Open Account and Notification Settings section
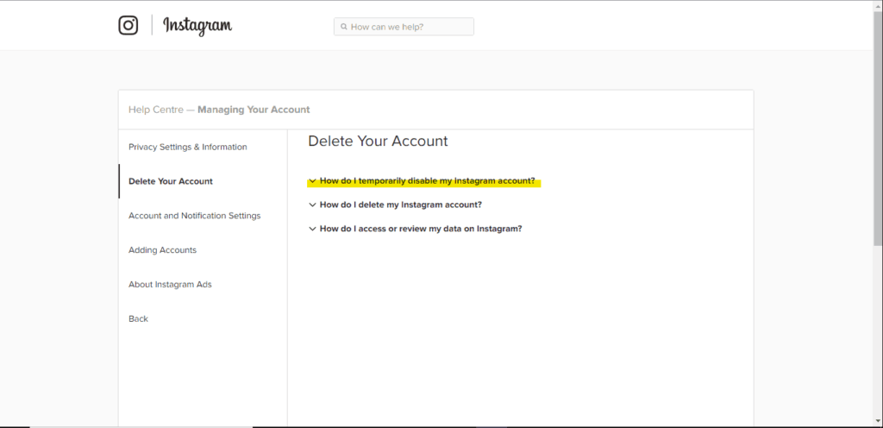Viewport: 883px width, 428px height. [x=194, y=216]
